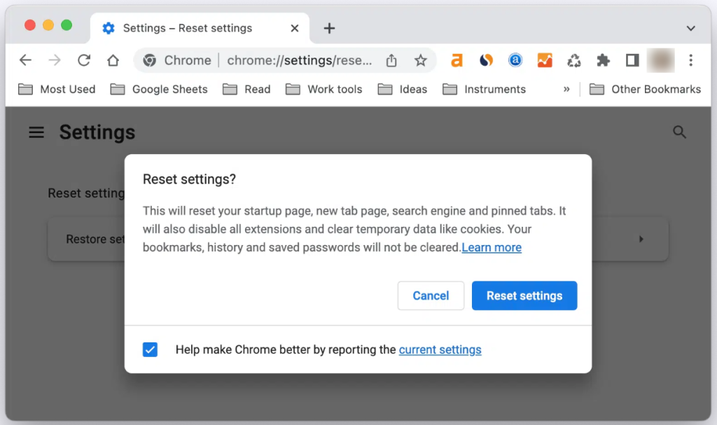Screen dimensions: 717x425
Task: Click the share icon in the address bar
Action: point(392,60)
